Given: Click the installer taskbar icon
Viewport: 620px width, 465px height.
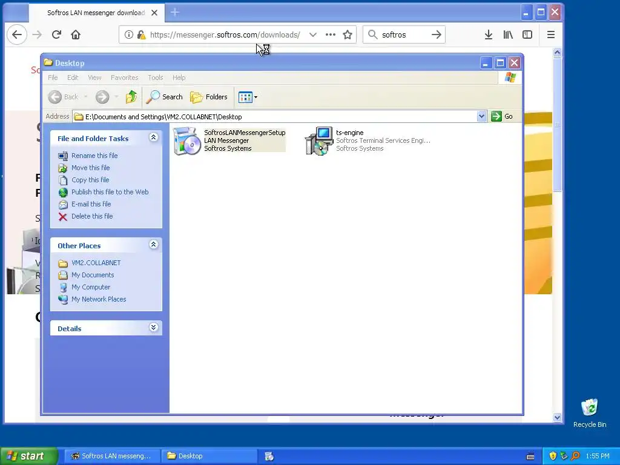Looking at the screenshot, I should (x=269, y=456).
